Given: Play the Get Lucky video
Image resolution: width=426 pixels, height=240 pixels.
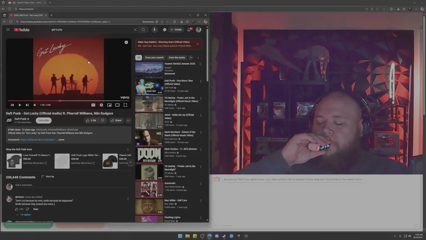Looking at the screenshot, I should coord(20,105).
